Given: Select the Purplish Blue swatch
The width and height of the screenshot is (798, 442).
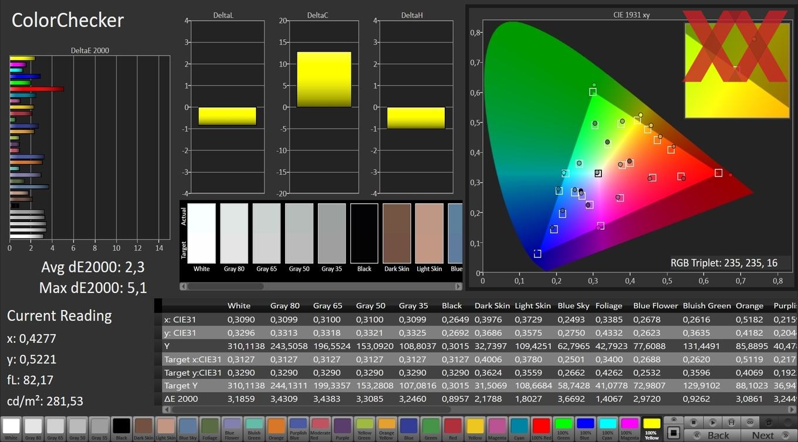Looking at the screenshot, I should coord(298,429).
